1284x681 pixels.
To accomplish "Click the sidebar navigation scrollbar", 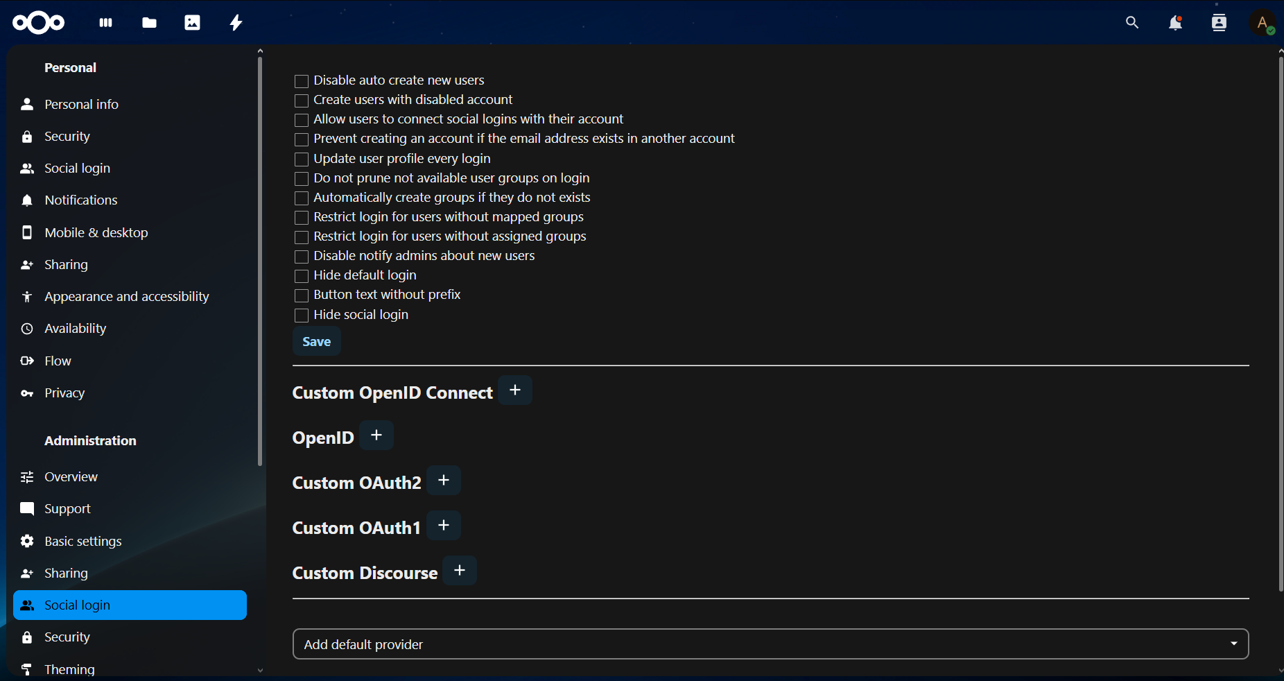I will 260,261.
